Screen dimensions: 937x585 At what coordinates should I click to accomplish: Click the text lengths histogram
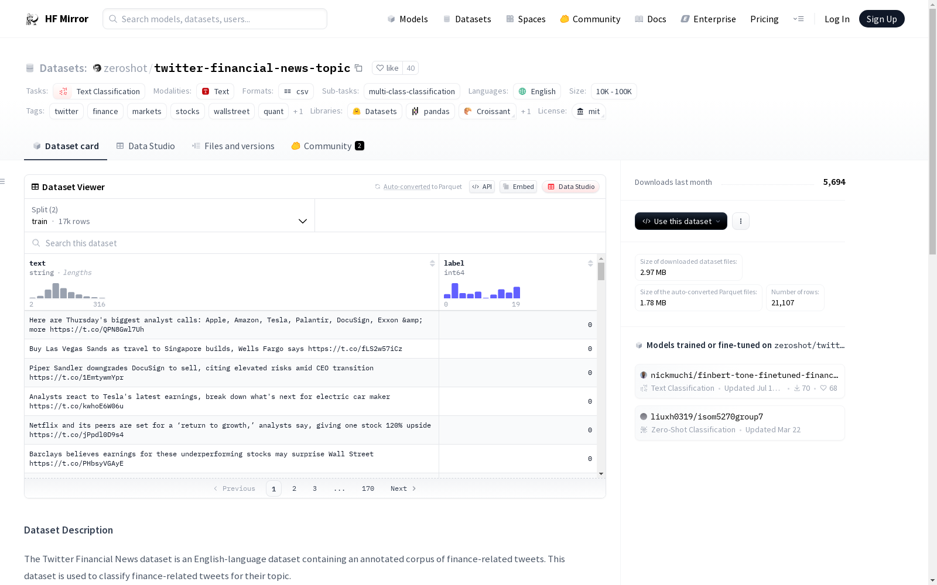pyautogui.click(x=67, y=291)
